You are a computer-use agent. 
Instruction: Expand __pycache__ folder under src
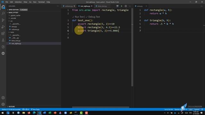16,24
